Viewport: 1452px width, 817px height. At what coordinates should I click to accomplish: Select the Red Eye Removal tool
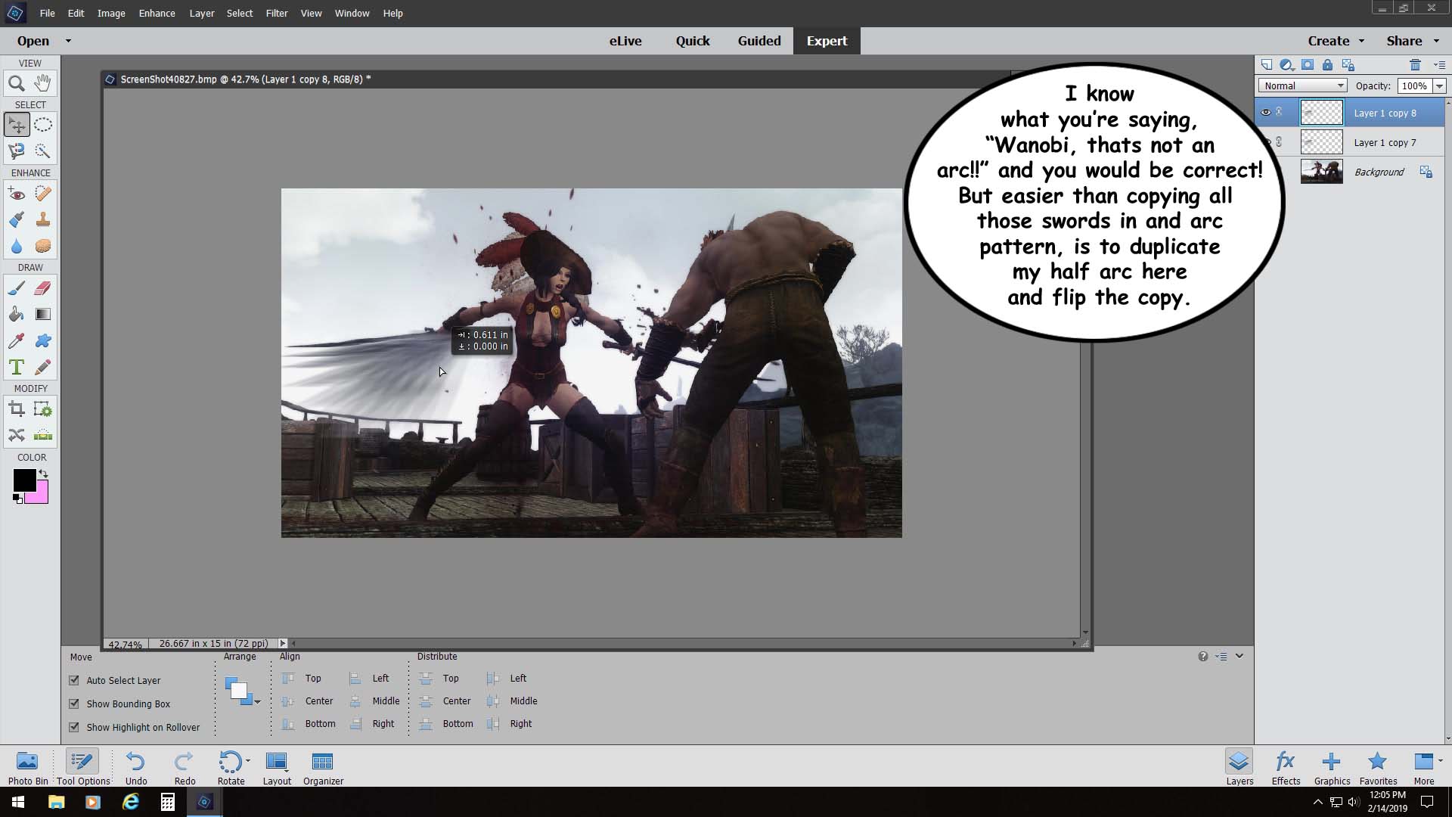pyautogui.click(x=17, y=194)
